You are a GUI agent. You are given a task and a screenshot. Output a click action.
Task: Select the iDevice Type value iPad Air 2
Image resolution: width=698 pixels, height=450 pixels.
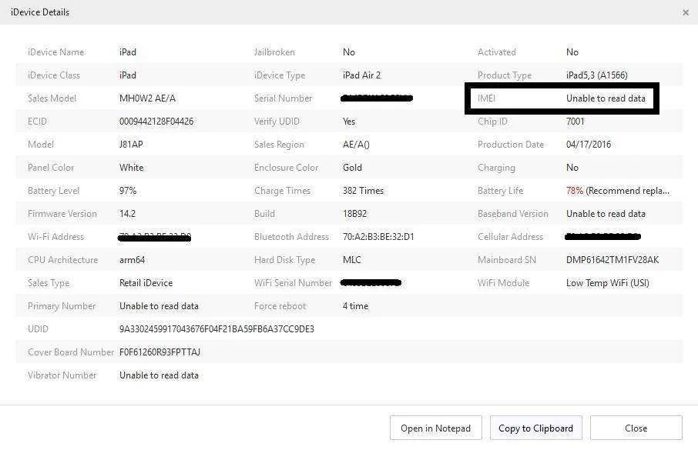(361, 75)
